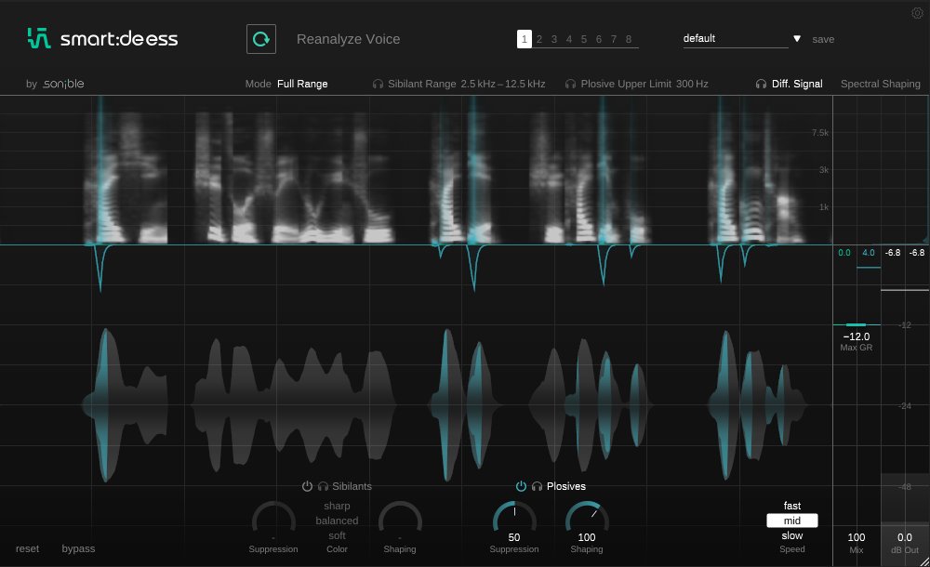The height and width of the screenshot is (567, 930).
Task: Open the preset dropdown arrow
Action: 797,38
